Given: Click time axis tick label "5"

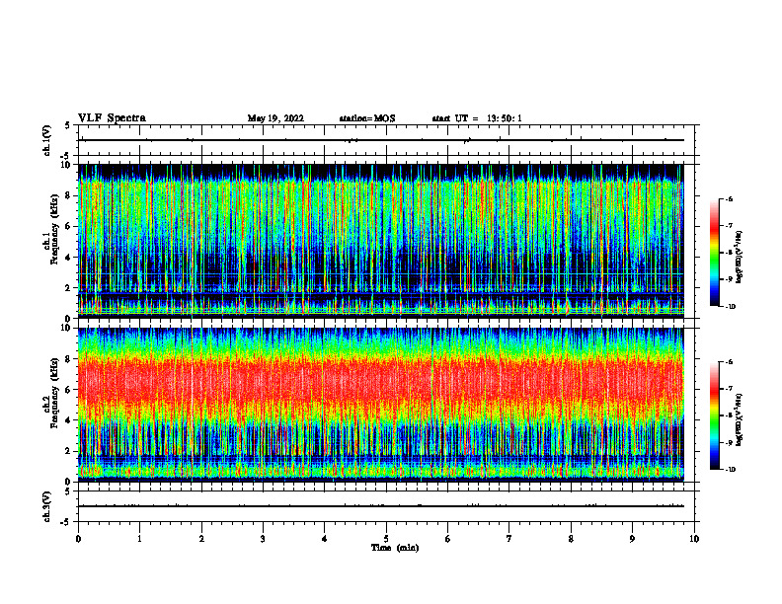Looking at the screenshot, I should click(x=386, y=539).
